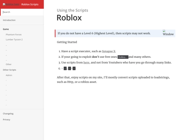Open the Other item under Game
This screenshot has height=140, width=187.
[9, 64]
